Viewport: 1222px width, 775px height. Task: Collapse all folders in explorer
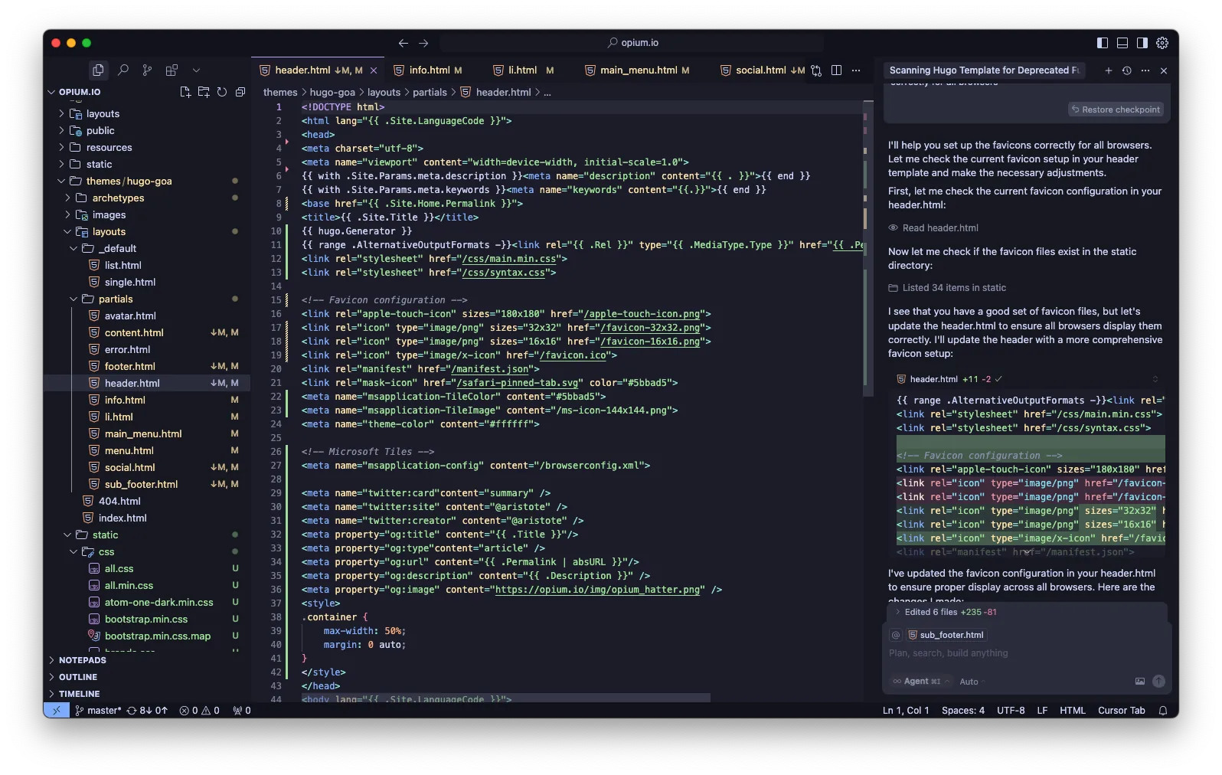coord(240,92)
